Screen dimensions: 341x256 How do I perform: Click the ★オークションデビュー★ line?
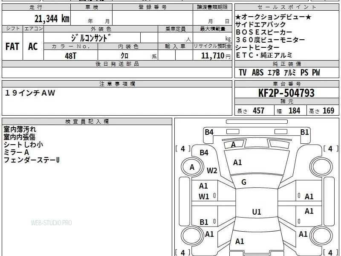(273, 17)
